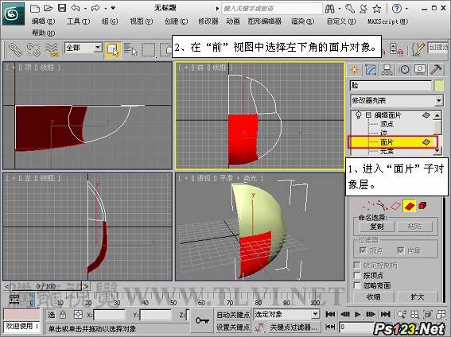Screen dimensions: 451x337
Task: Select the 顶点 sub-object tree item
Action: 387,124
